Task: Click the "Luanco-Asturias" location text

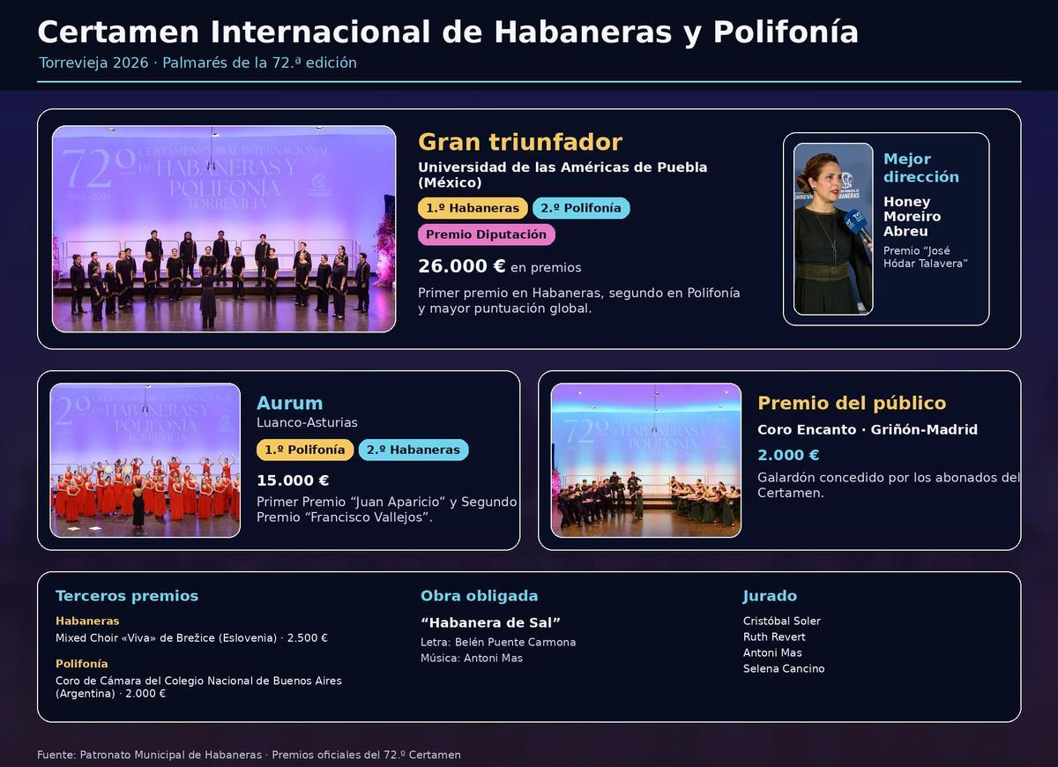Action: coord(307,422)
